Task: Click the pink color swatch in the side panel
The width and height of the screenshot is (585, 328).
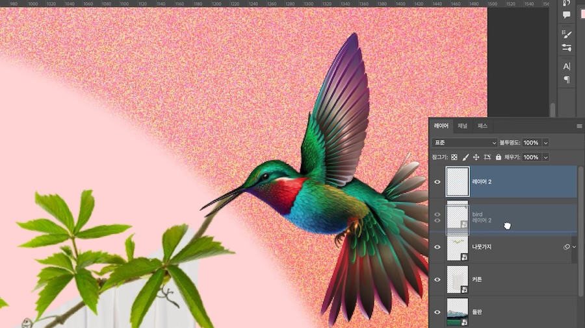Action: point(582,14)
